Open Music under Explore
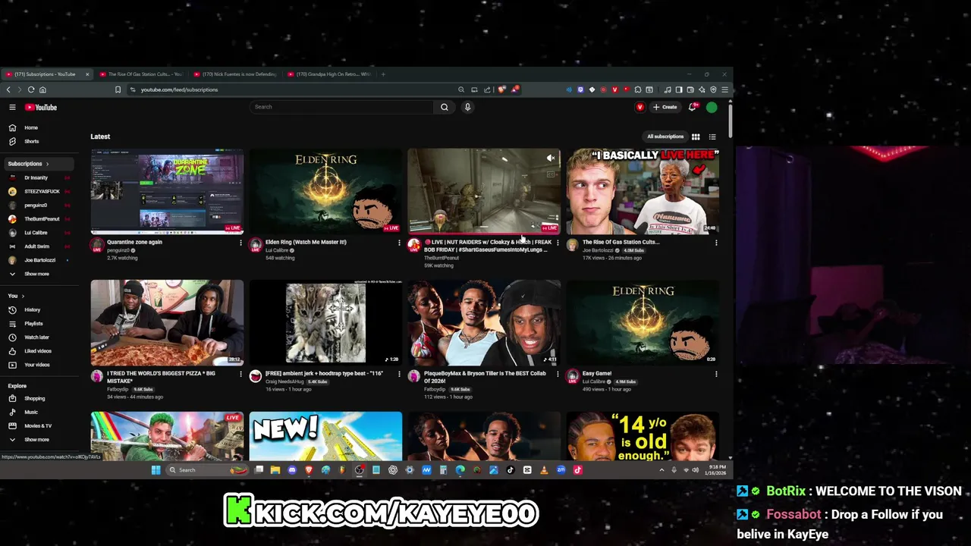This screenshot has width=971, height=546. coord(39,412)
